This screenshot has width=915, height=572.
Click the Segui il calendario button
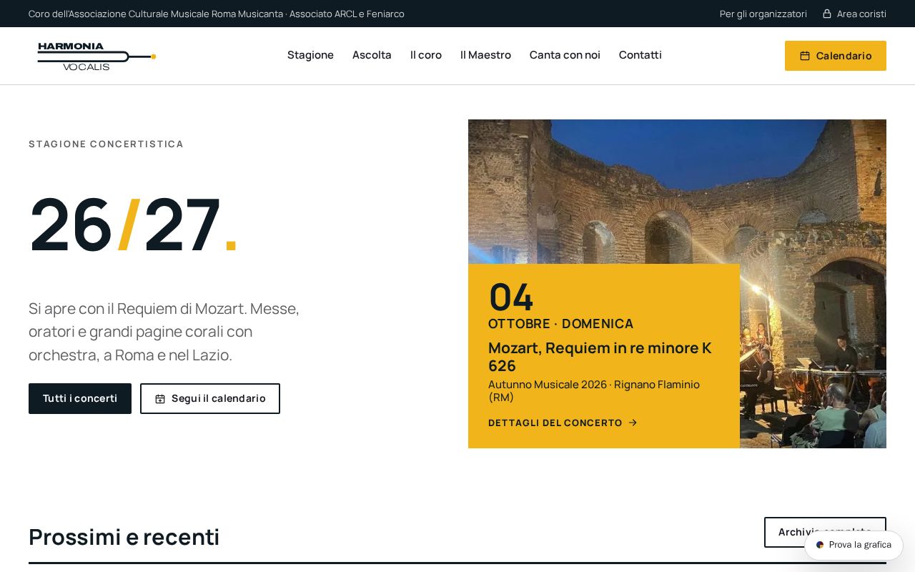pos(210,398)
